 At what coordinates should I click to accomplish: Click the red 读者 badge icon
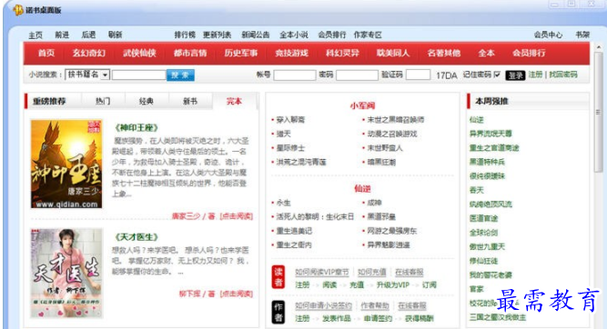click(x=278, y=277)
